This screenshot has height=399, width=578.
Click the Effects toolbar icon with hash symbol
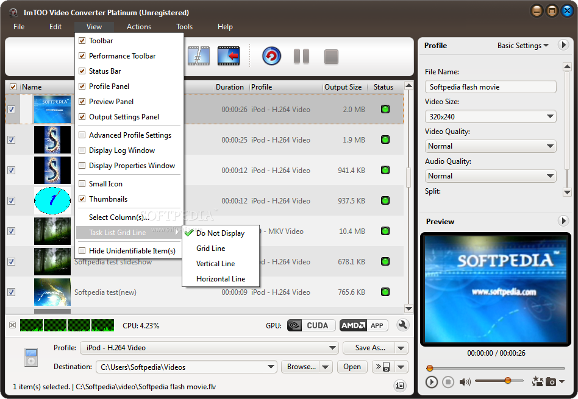pos(199,56)
